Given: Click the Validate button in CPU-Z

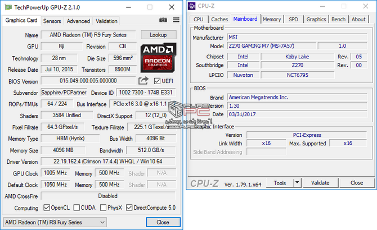Looking at the screenshot, I should 320,183.
